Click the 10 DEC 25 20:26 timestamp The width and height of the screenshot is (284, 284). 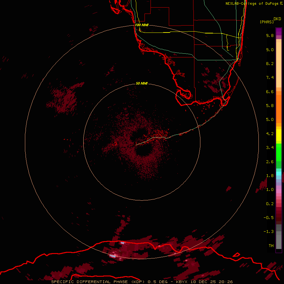coord(211,282)
